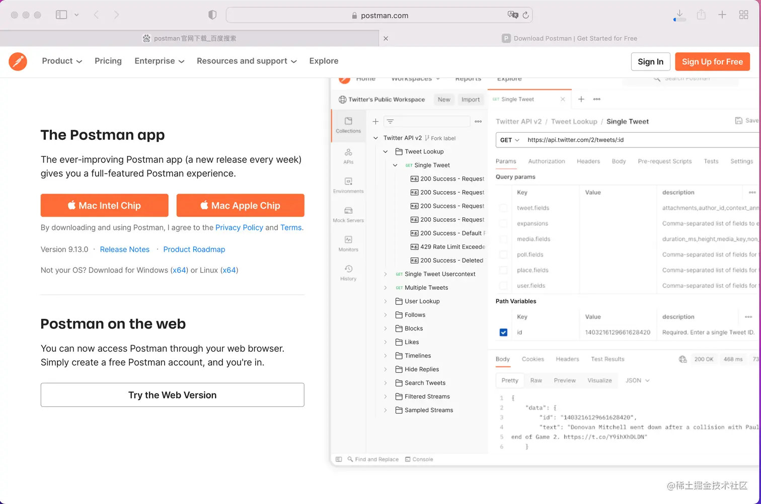Click the postman.com address bar
Viewport: 761px width, 504px height.
coord(379,15)
